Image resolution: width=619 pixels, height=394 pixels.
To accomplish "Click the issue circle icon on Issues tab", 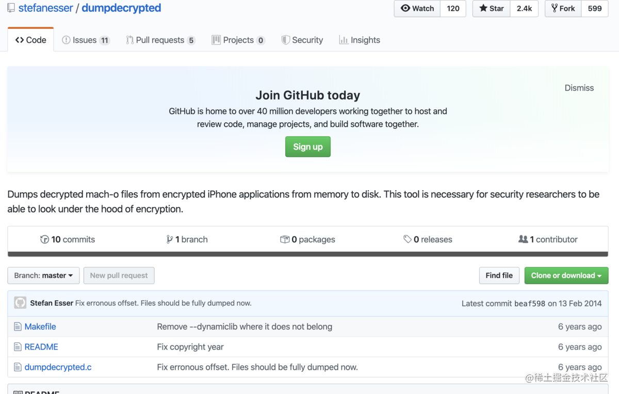I will (x=66, y=40).
